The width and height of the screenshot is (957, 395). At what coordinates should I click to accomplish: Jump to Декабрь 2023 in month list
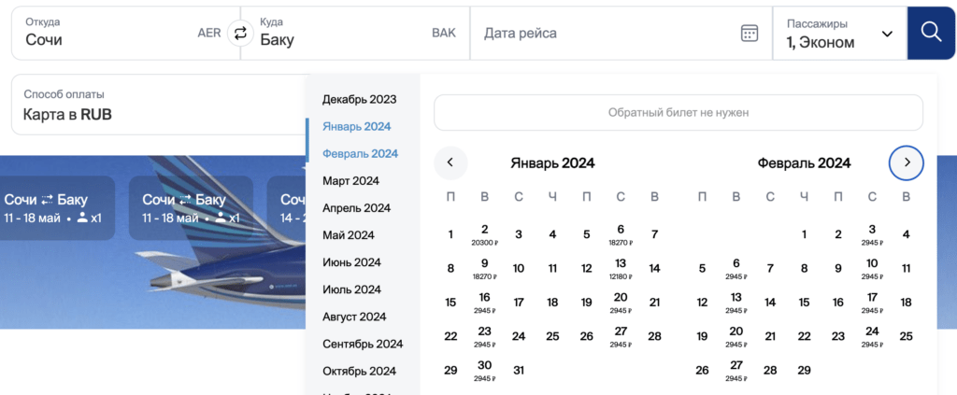tap(360, 99)
